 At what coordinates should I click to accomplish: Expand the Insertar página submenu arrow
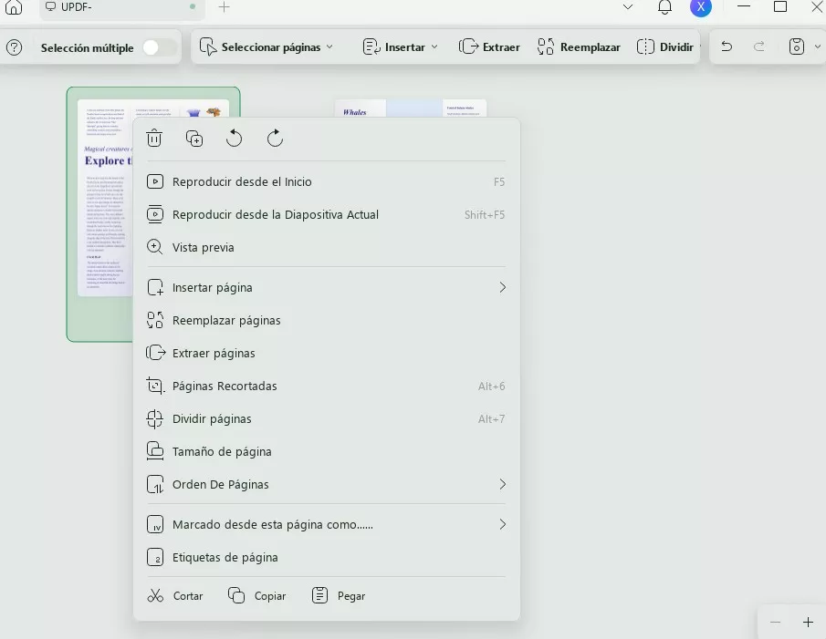(x=503, y=287)
